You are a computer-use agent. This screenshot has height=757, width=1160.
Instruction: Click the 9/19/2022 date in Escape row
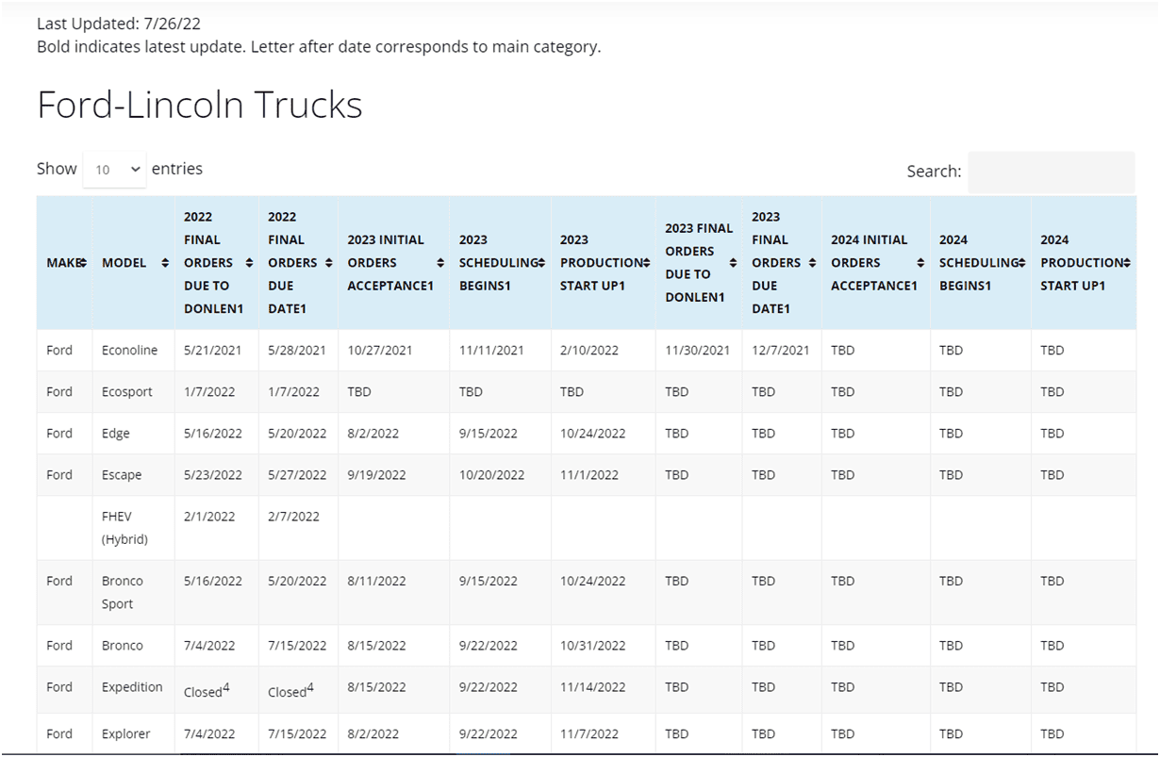(x=377, y=475)
